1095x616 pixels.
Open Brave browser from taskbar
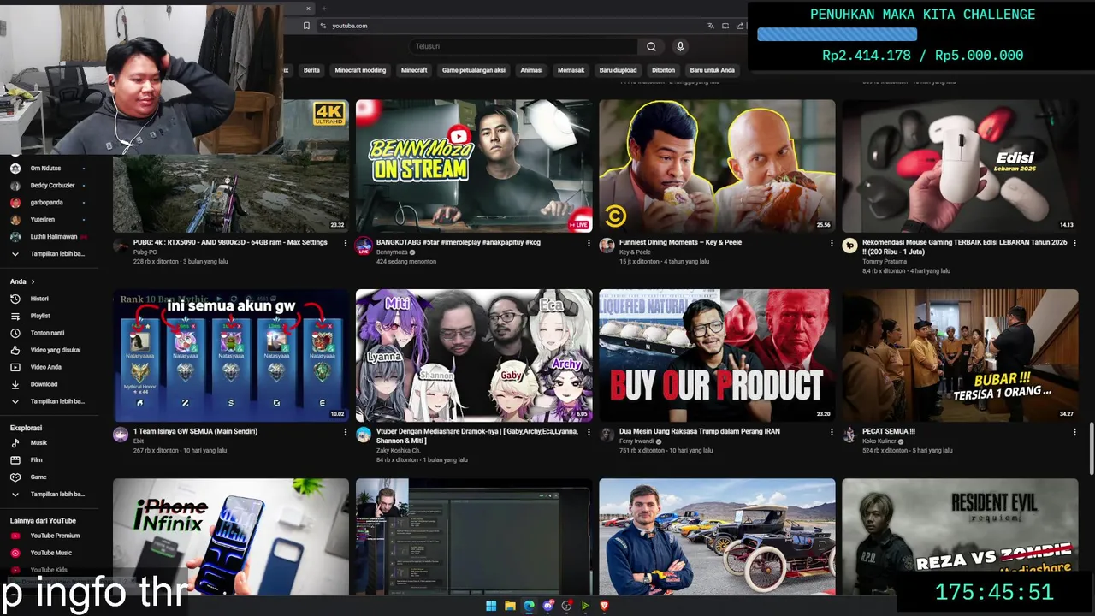(x=604, y=606)
